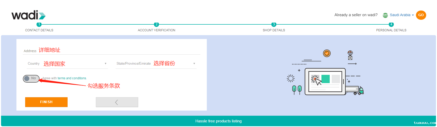Click the parachute package icon
The image size is (437, 127).
(350, 55)
